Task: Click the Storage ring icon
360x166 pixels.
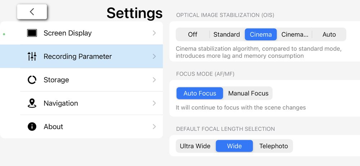Action: pyautogui.click(x=32, y=80)
